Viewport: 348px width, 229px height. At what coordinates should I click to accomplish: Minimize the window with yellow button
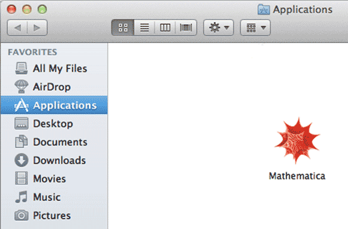click(x=27, y=9)
